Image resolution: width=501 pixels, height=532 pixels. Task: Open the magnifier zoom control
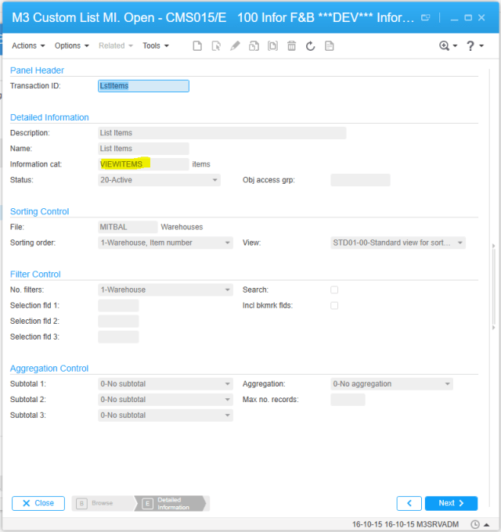click(x=448, y=46)
